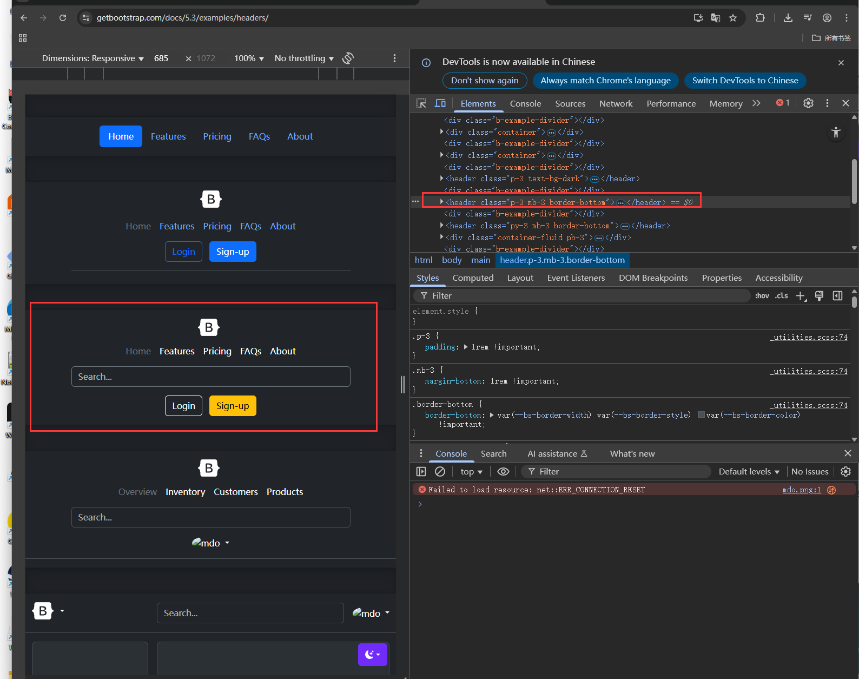Screen dimensions: 859x679
Task: Click the blue Home nav pill
Action: tap(121, 136)
